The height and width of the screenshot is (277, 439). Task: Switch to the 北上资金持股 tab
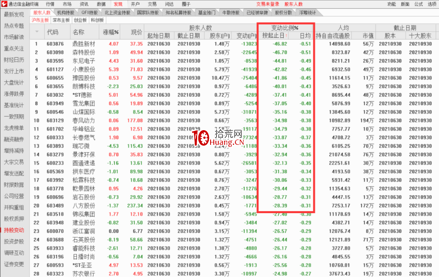[x=117, y=13]
